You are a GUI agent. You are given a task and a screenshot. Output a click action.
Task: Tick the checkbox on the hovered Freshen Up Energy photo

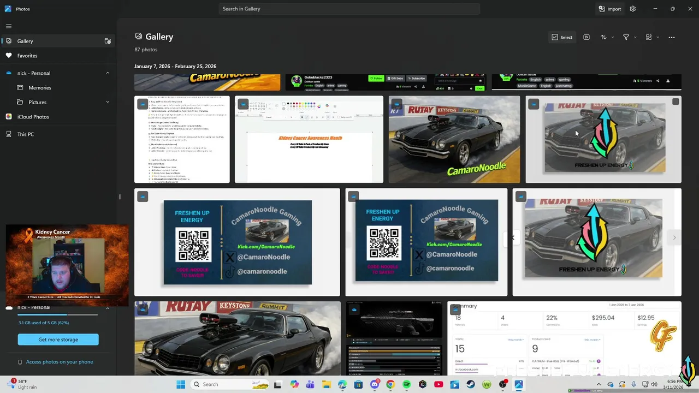[x=676, y=102]
